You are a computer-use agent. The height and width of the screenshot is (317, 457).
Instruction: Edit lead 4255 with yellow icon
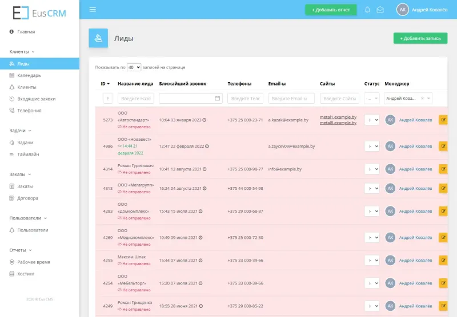(443, 261)
